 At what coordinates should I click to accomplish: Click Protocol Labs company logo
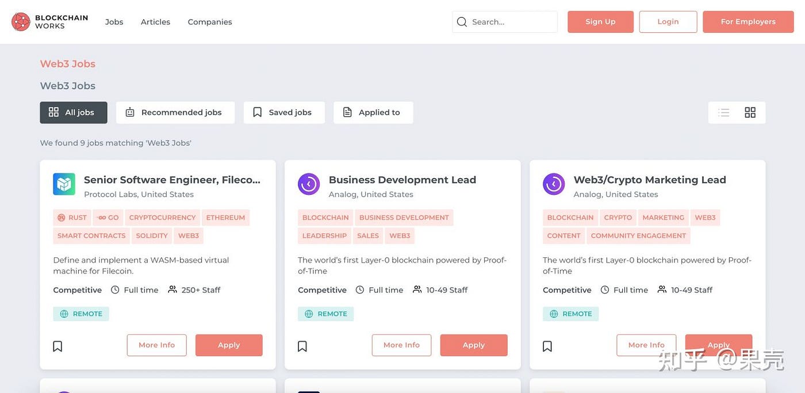click(x=64, y=184)
